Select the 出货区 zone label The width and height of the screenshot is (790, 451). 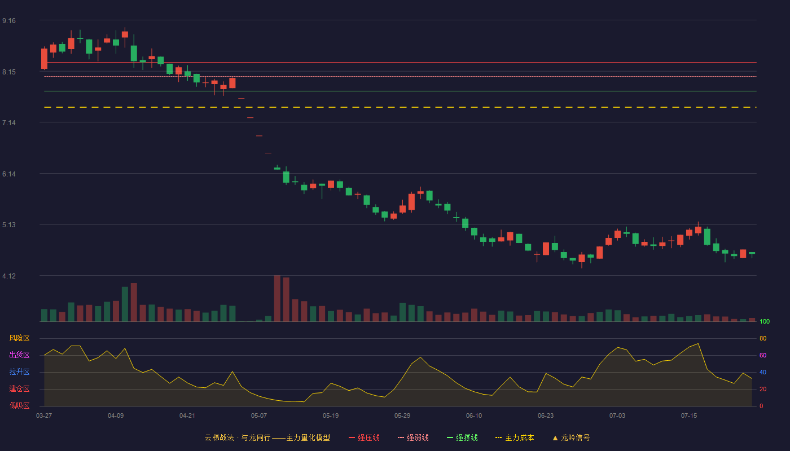point(19,355)
